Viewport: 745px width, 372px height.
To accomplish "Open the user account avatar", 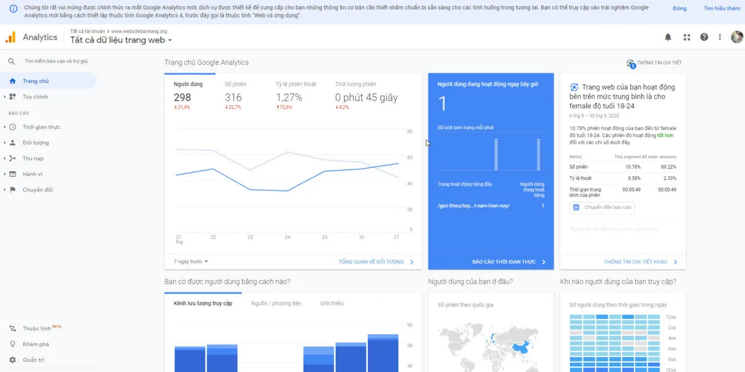I will click(x=737, y=37).
